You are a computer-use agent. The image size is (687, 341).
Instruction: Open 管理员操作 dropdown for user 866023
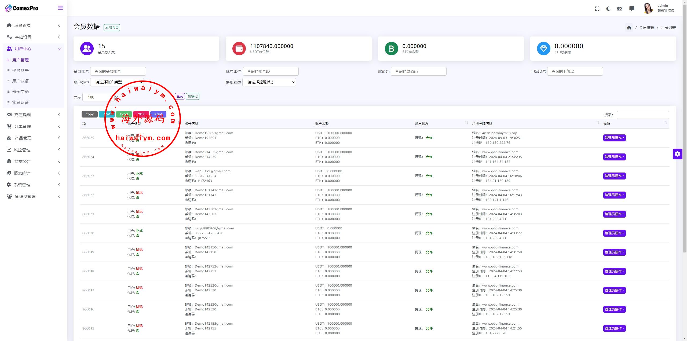(x=614, y=176)
